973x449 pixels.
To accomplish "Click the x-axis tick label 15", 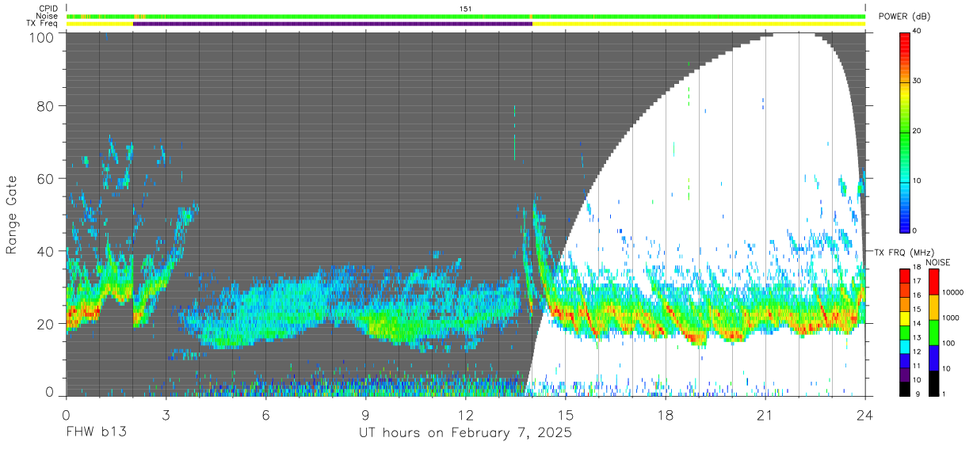I will tap(566, 414).
